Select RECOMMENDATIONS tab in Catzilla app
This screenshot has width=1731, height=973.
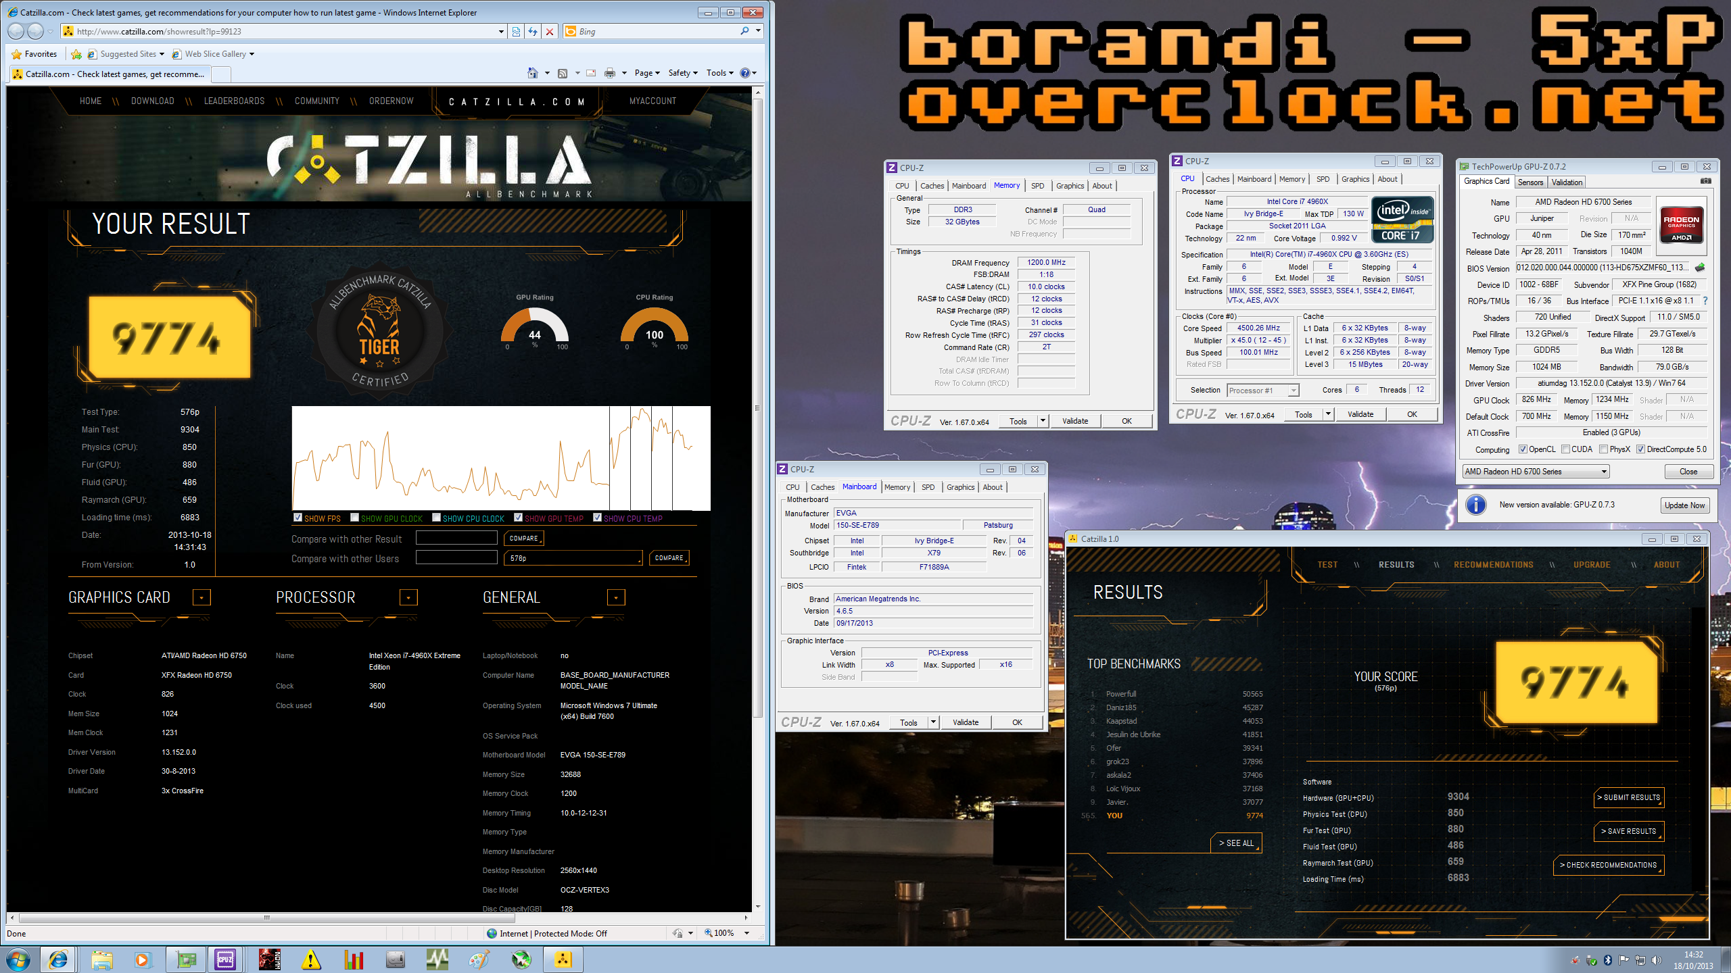click(x=1494, y=565)
